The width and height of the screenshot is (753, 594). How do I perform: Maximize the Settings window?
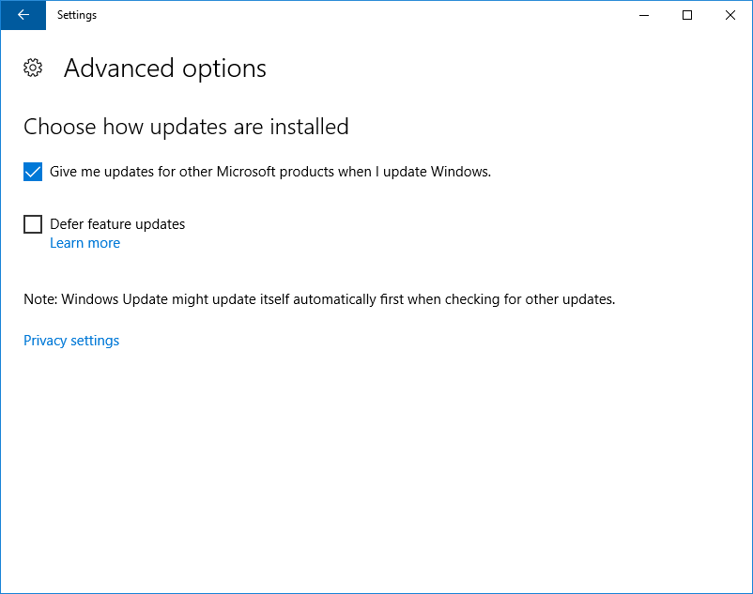pos(687,15)
